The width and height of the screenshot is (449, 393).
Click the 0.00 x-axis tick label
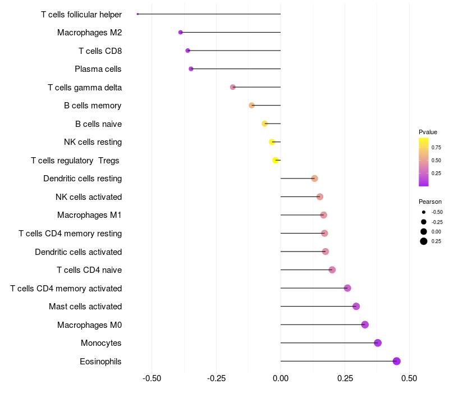281,378
